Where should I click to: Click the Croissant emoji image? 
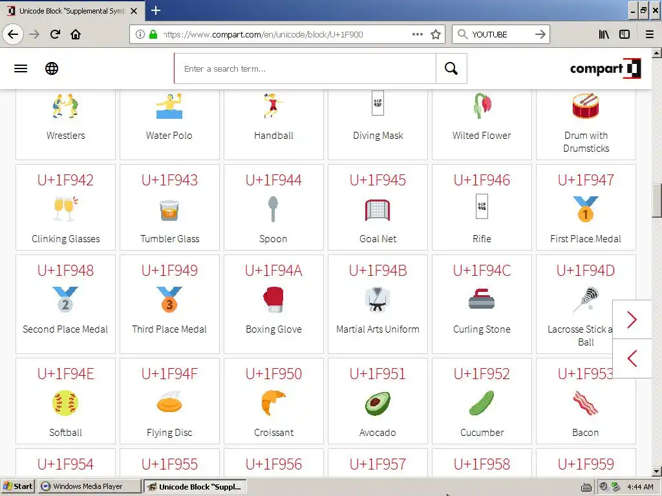point(273,403)
